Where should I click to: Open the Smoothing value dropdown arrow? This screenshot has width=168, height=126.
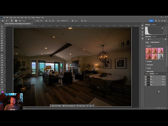coord(70,21)
